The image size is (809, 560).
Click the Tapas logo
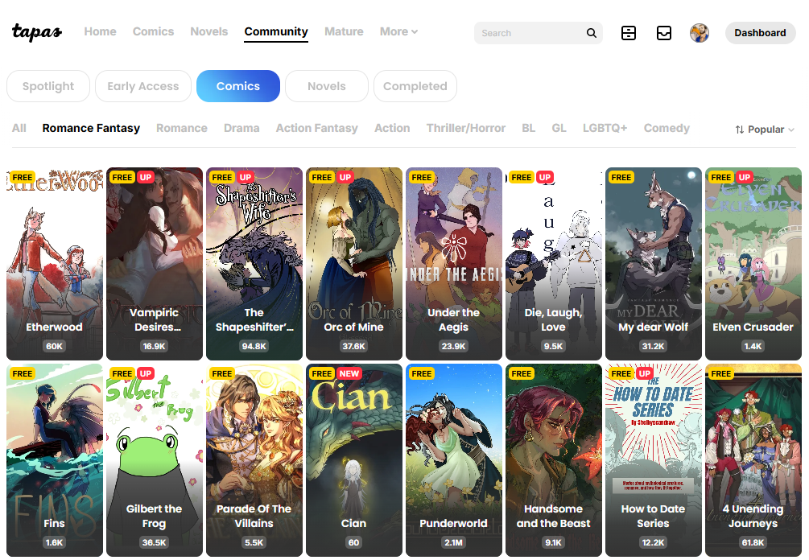[x=37, y=32]
